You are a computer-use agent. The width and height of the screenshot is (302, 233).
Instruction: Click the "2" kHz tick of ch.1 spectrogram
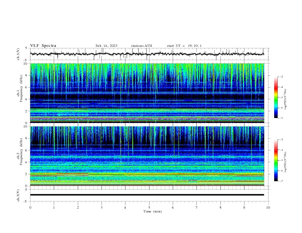[x=27, y=111]
